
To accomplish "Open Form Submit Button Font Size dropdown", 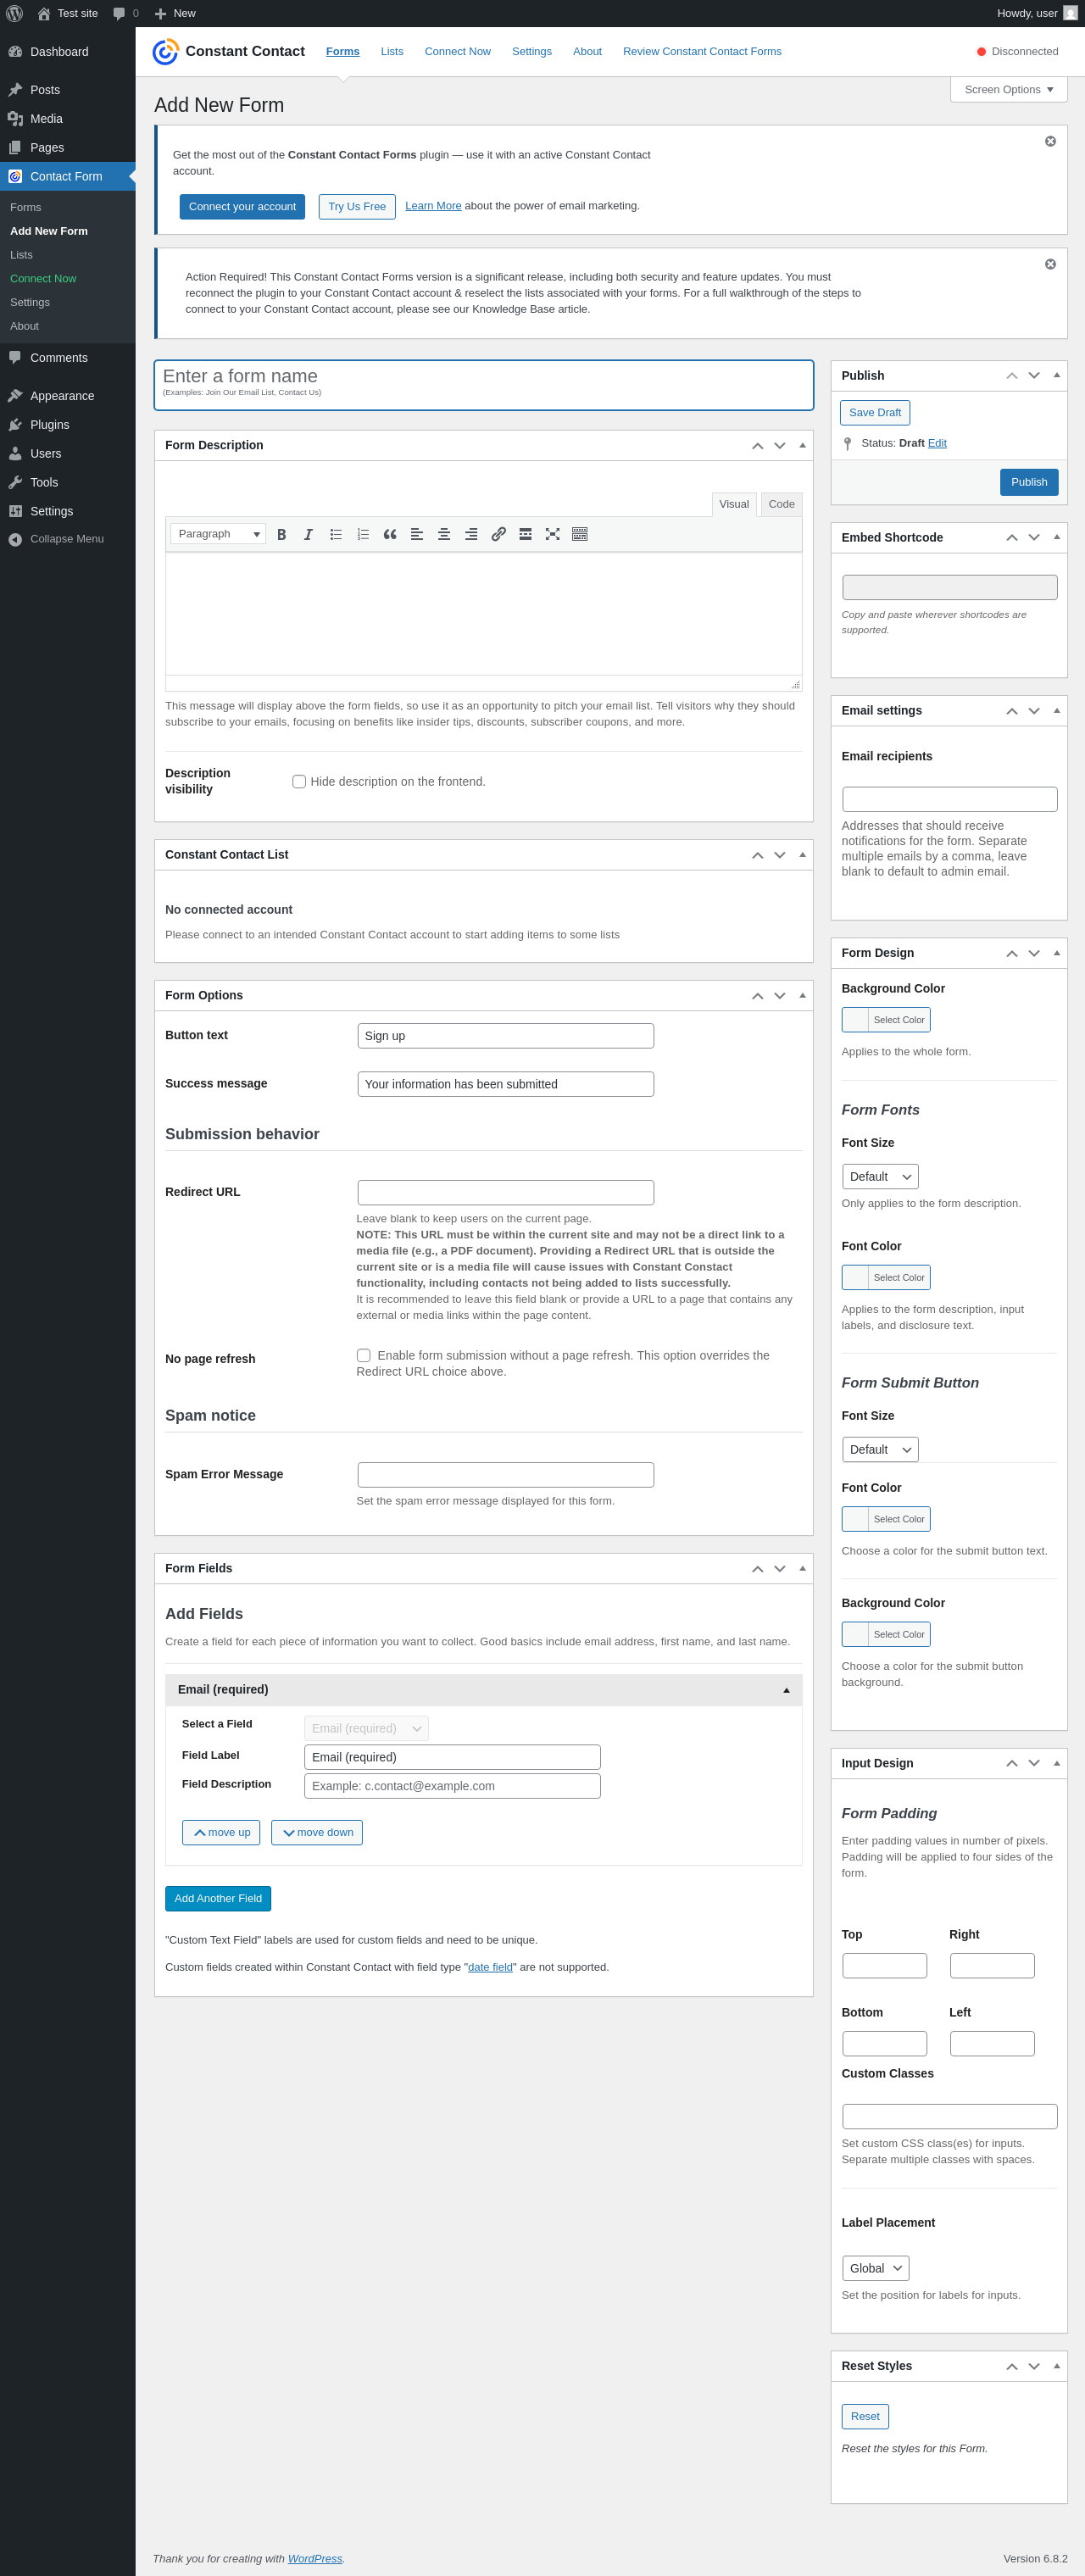I will pyautogui.click(x=880, y=1450).
